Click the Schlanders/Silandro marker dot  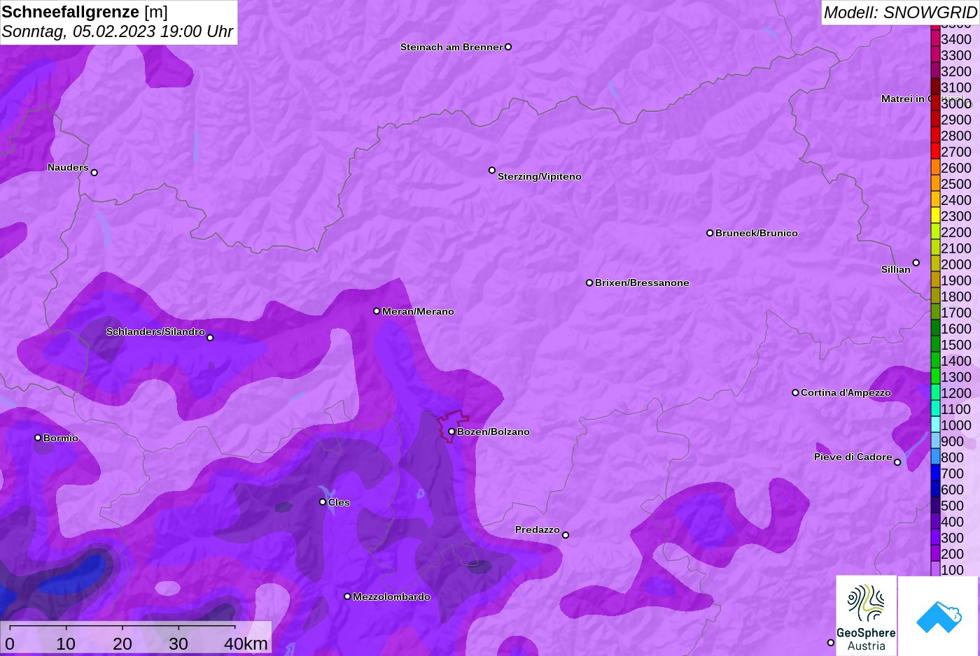[x=210, y=338]
